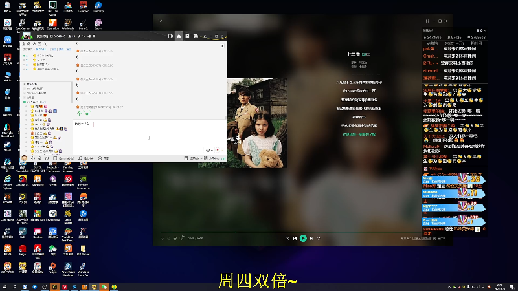Open the channel avatar in the chat window title bar
518x291 pixels.
coord(27,36)
